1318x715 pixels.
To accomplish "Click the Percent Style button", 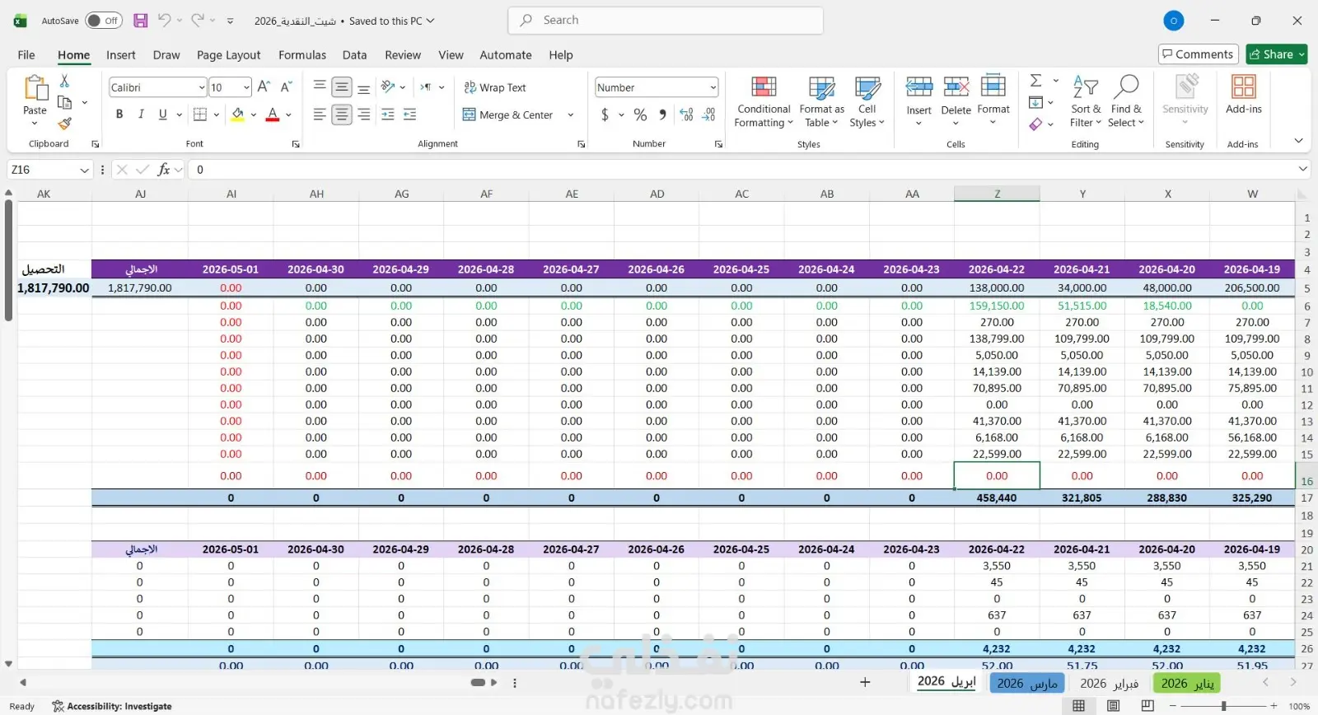I will [x=640, y=115].
